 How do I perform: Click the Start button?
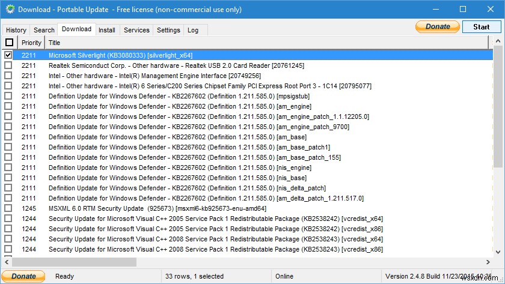click(482, 26)
